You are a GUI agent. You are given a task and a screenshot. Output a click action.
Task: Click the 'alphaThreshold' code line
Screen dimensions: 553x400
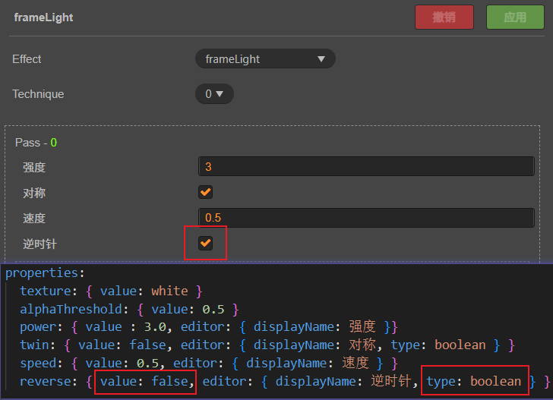click(129, 310)
